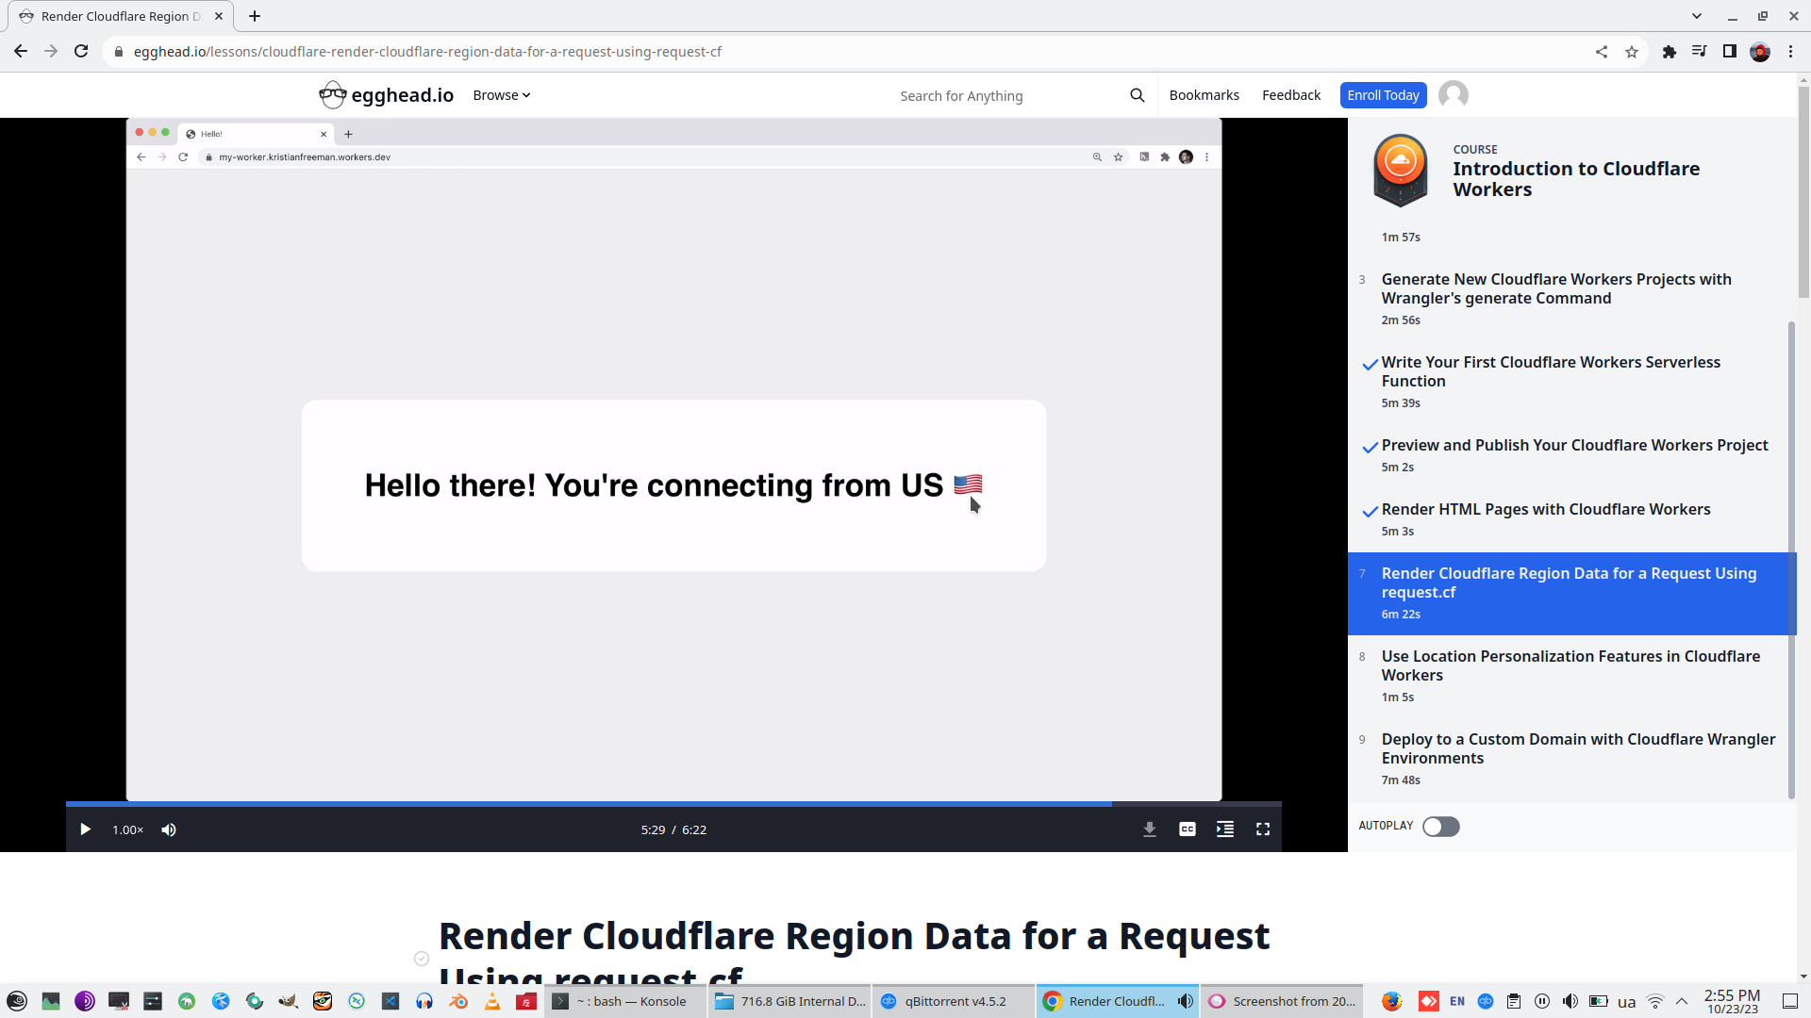Screen dimensions: 1811x1018
Task: Open Chrome tab search chevron
Action: (1697, 16)
